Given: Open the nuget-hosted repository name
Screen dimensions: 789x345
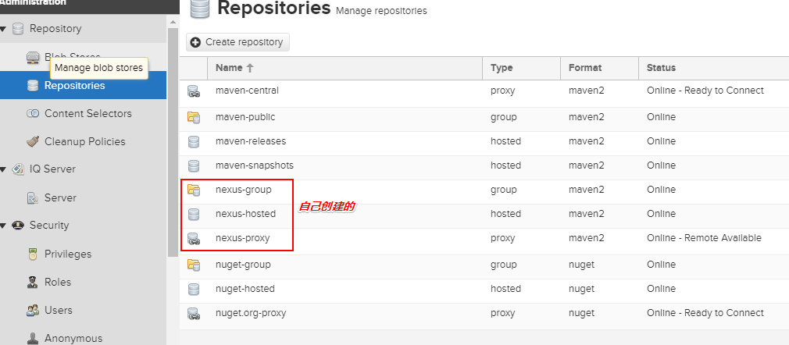Looking at the screenshot, I should tap(245, 289).
